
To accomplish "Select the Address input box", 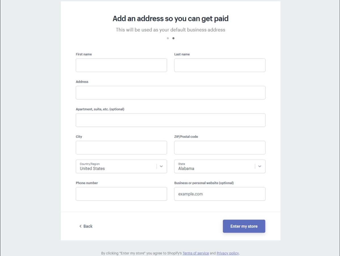I will [171, 93].
